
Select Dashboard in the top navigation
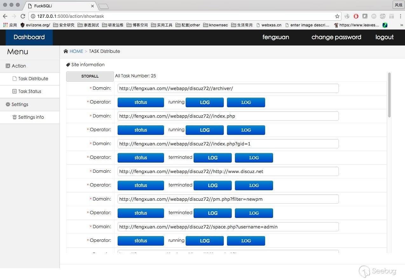(x=29, y=37)
